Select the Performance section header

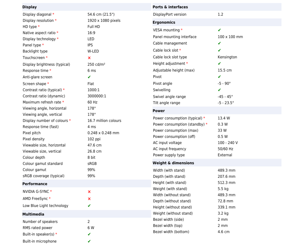click(35, 184)
